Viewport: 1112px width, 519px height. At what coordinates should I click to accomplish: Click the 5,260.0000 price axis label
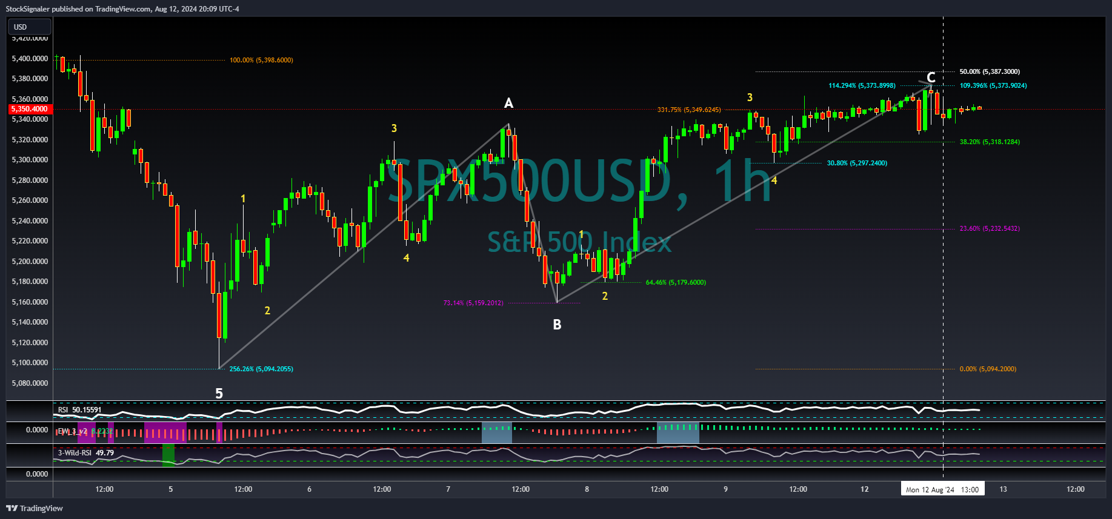pyautogui.click(x=30, y=200)
